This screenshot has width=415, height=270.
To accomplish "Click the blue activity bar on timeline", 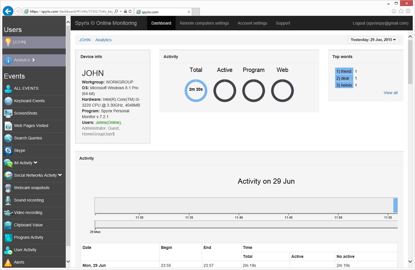I will click(395, 206).
